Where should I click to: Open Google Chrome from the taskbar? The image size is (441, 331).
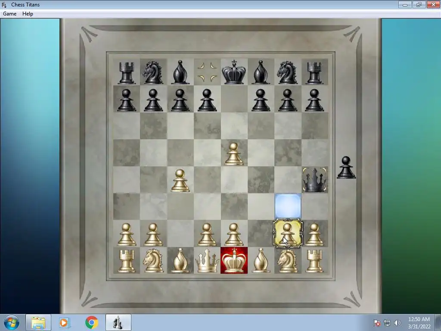click(91, 322)
